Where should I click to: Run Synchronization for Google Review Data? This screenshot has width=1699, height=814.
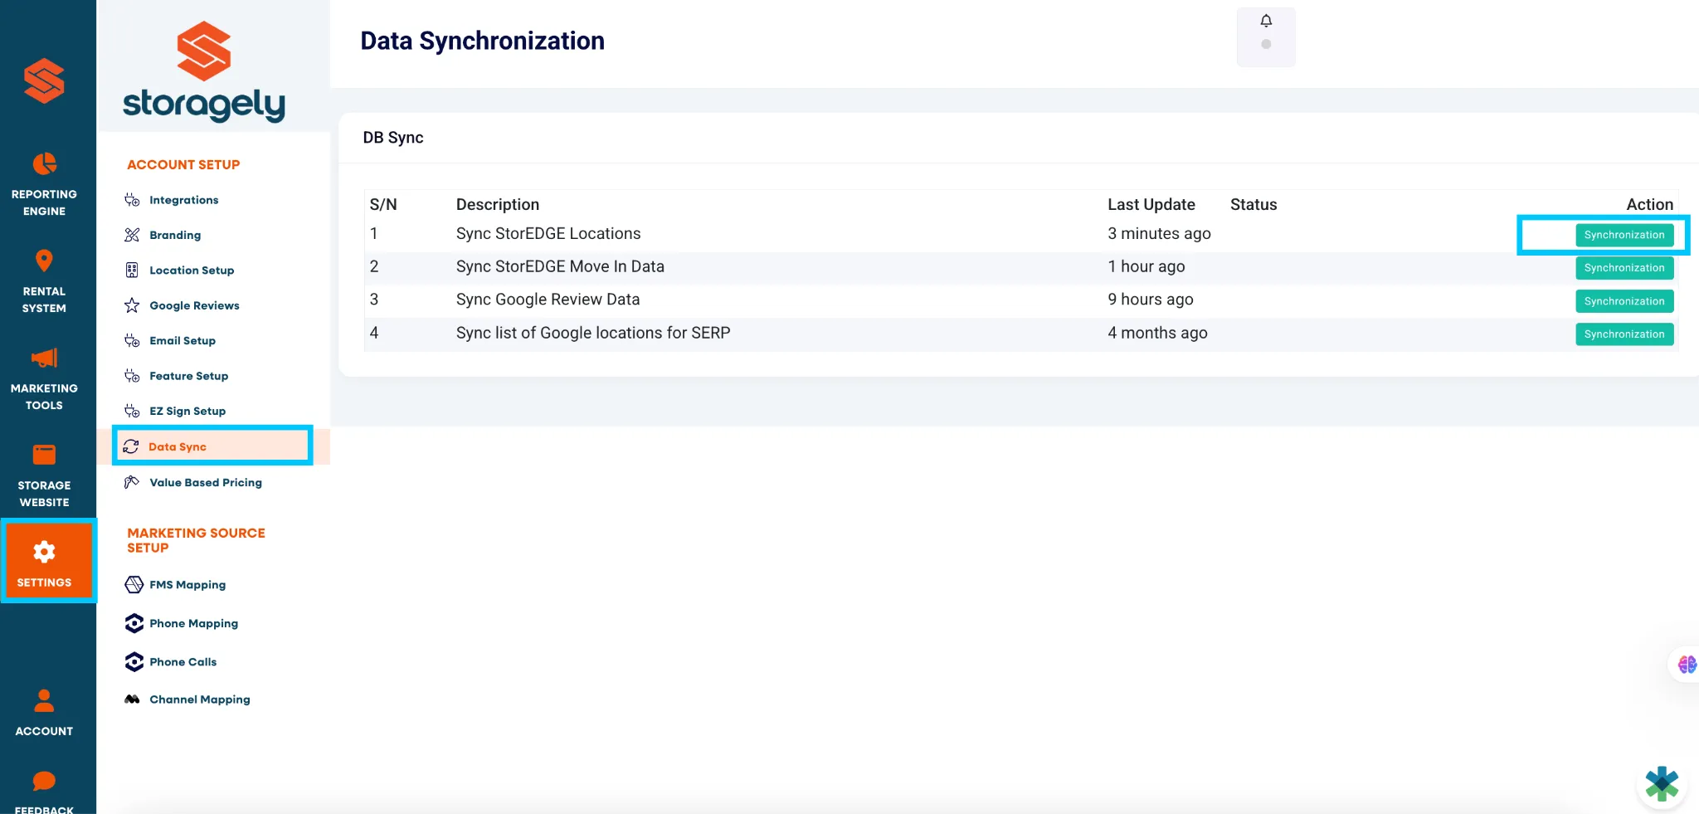(1624, 301)
